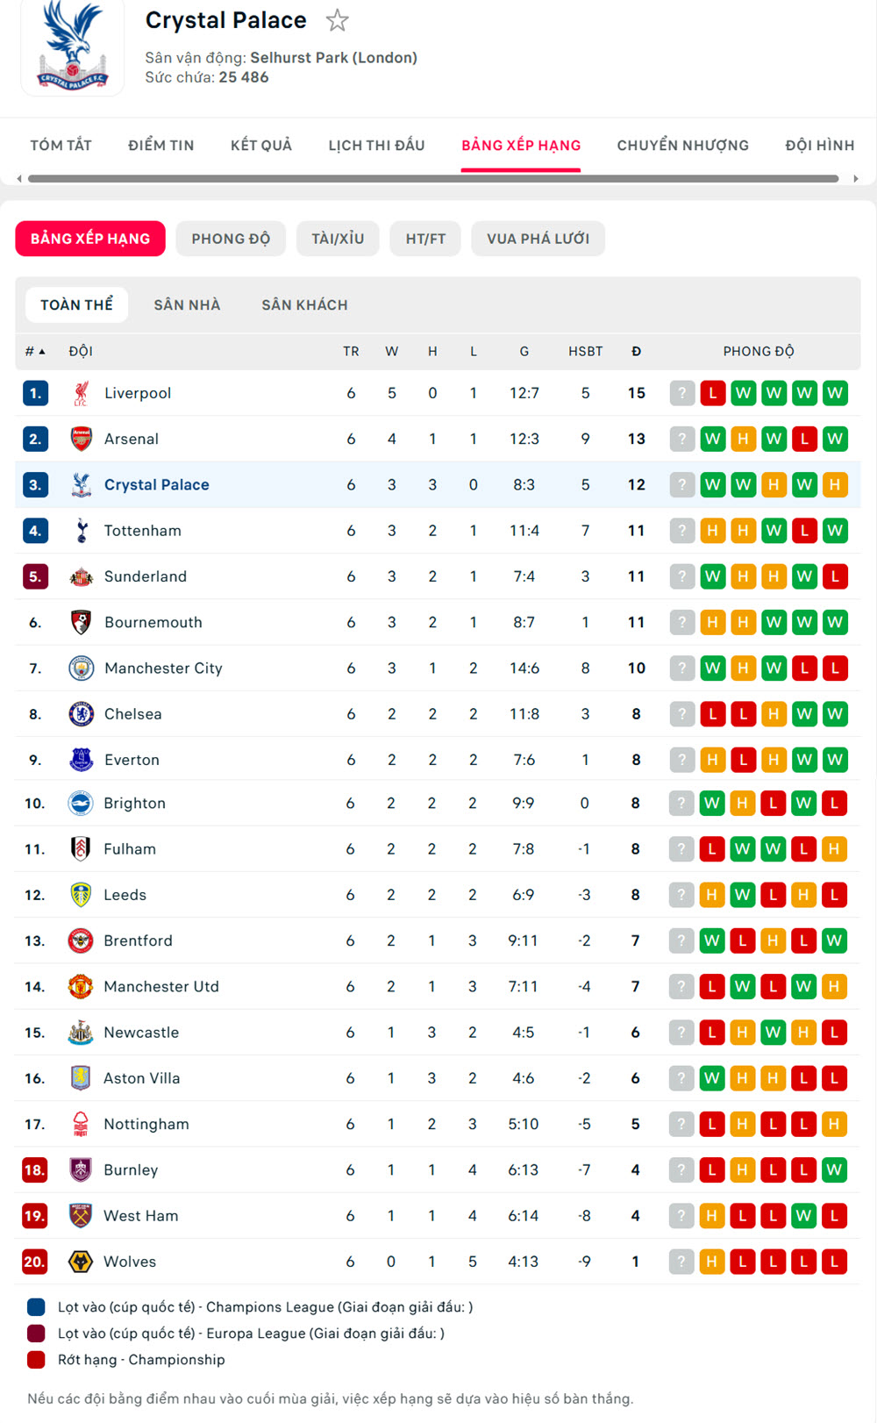Click the Liverpool team logo

pyautogui.click(x=82, y=393)
